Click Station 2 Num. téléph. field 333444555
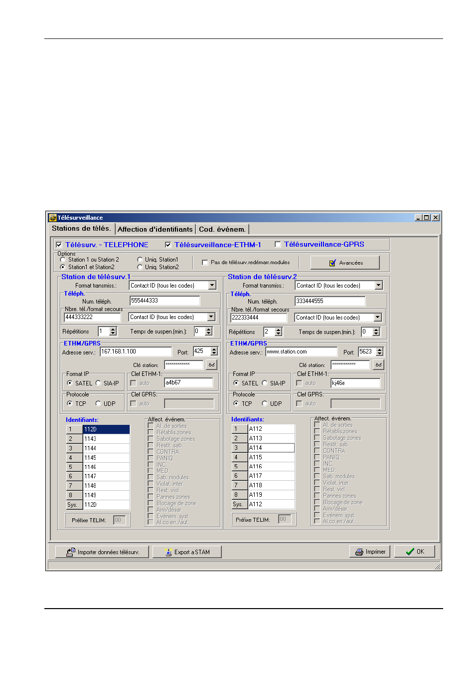 [x=330, y=301]
